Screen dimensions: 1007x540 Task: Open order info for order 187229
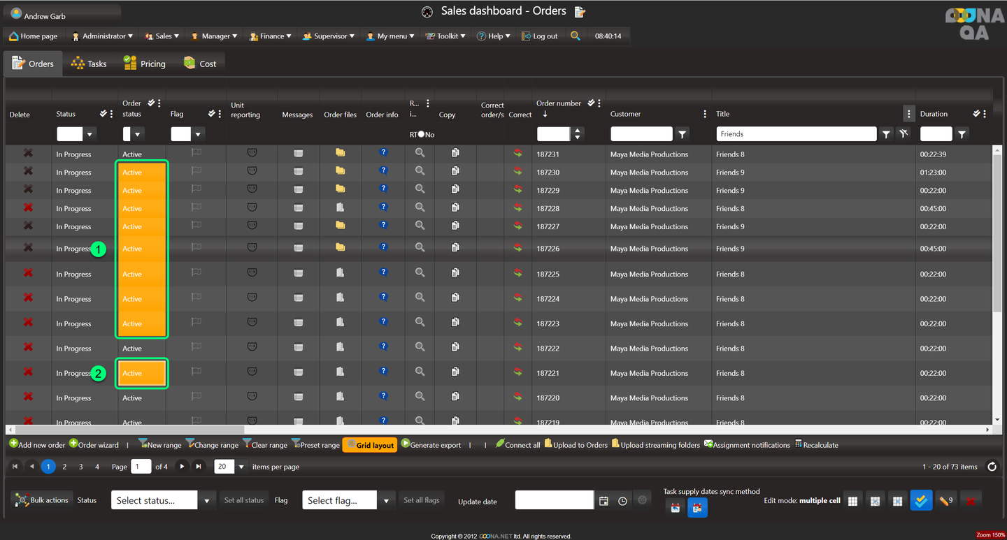pos(383,189)
